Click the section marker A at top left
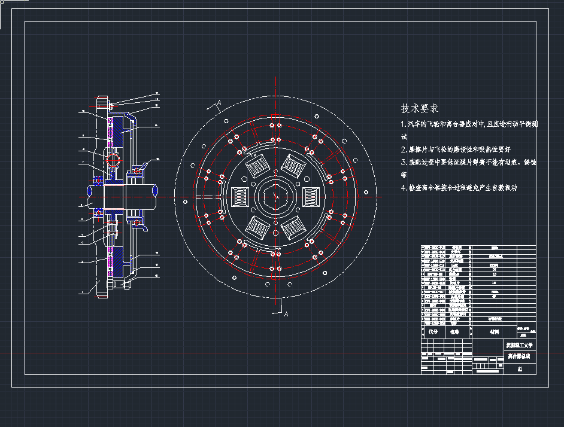564x427 pixels. pos(219,103)
